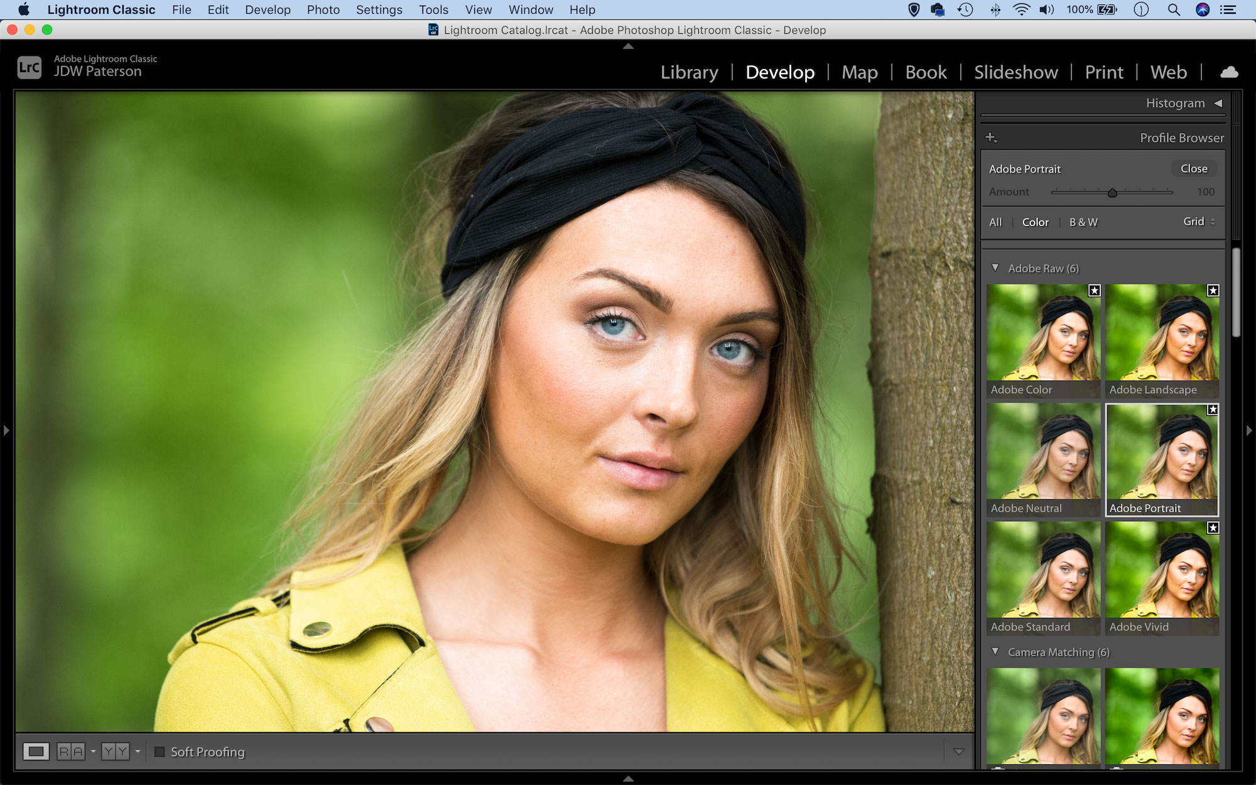This screenshot has height=785, width=1256.
Task: Enable the Soft Proofing checkbox
Action: coord(160,752)
